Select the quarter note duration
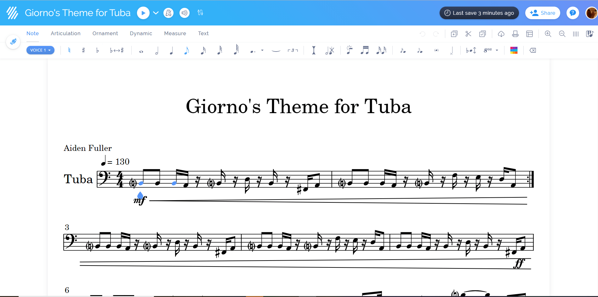 pos(171,51)
